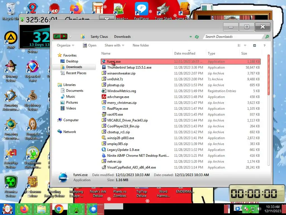Screen dimensions: 286x215
Task: Click the Santy Claus breadcrumb
Action: pos(99,37)
